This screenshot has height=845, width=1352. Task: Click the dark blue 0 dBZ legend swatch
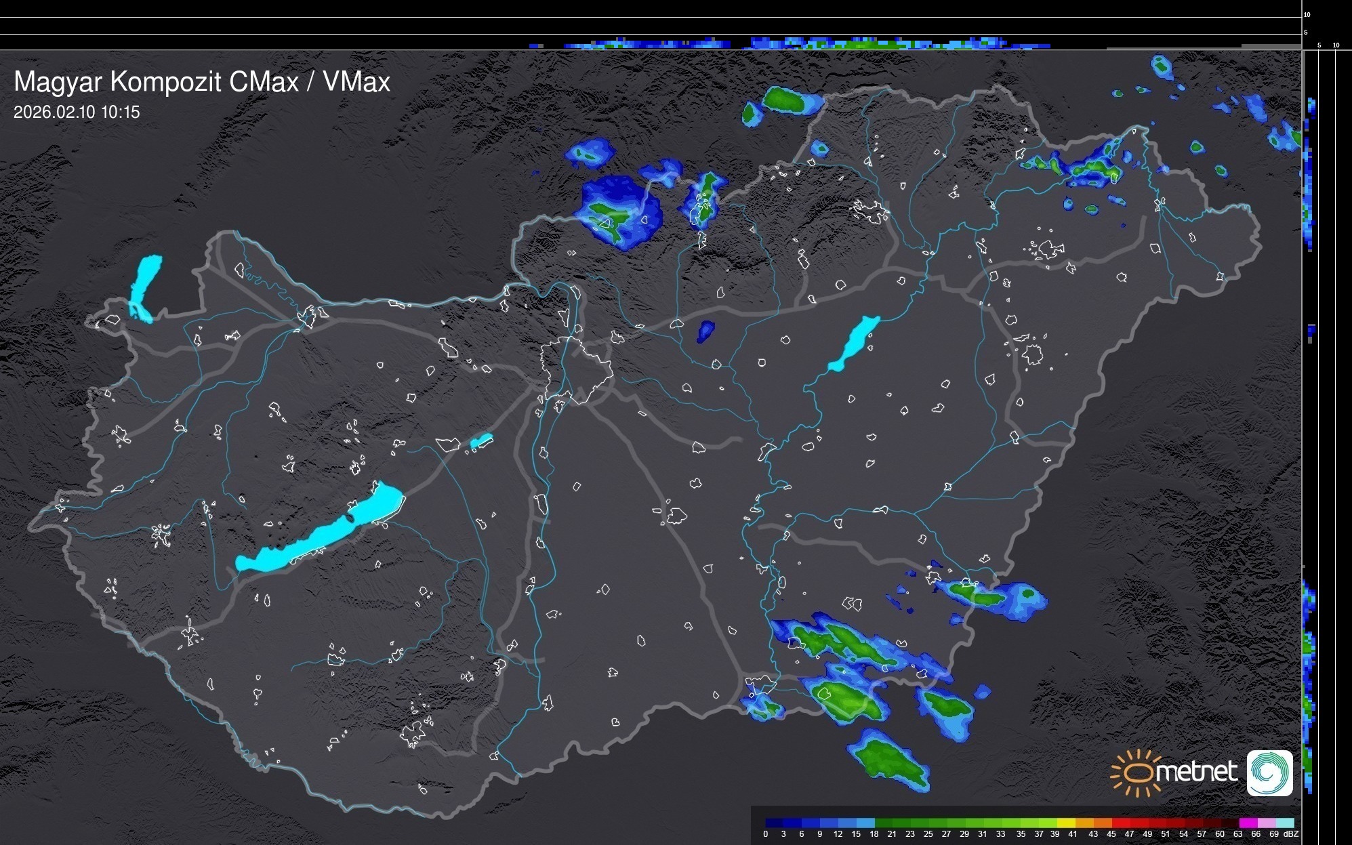click(x=775, y=823)
